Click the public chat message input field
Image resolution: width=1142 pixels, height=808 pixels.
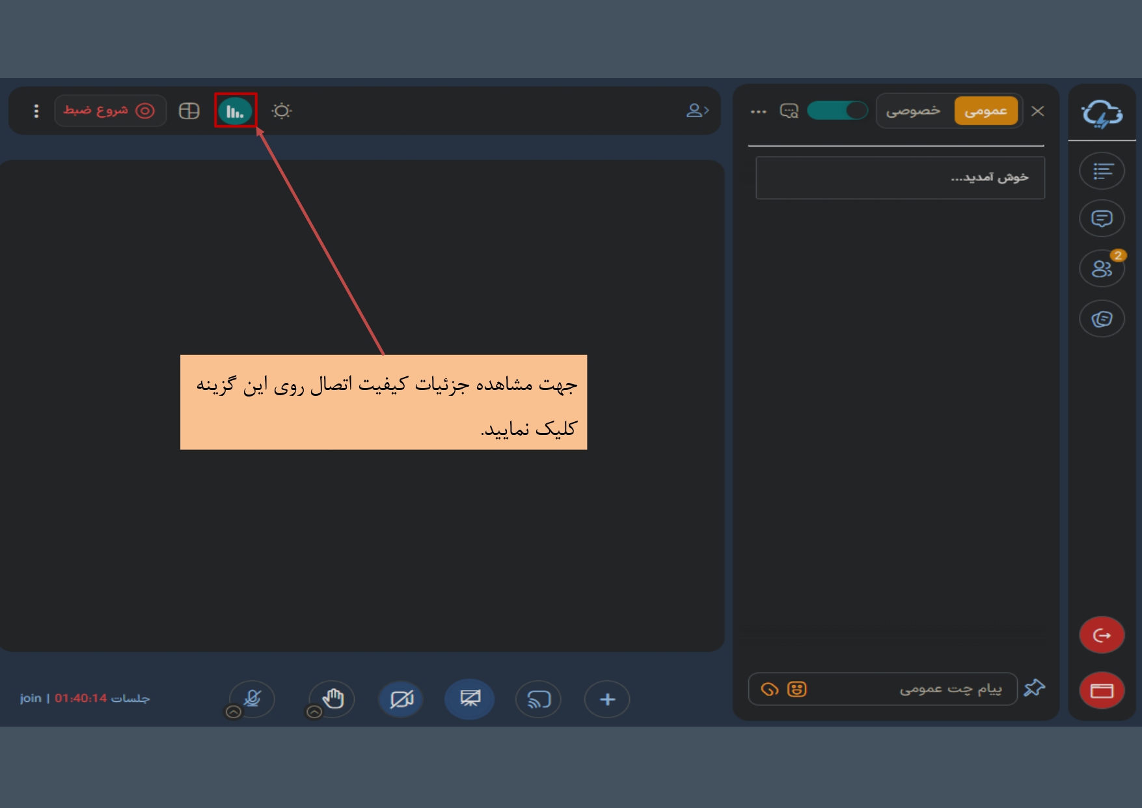[911, 689]
